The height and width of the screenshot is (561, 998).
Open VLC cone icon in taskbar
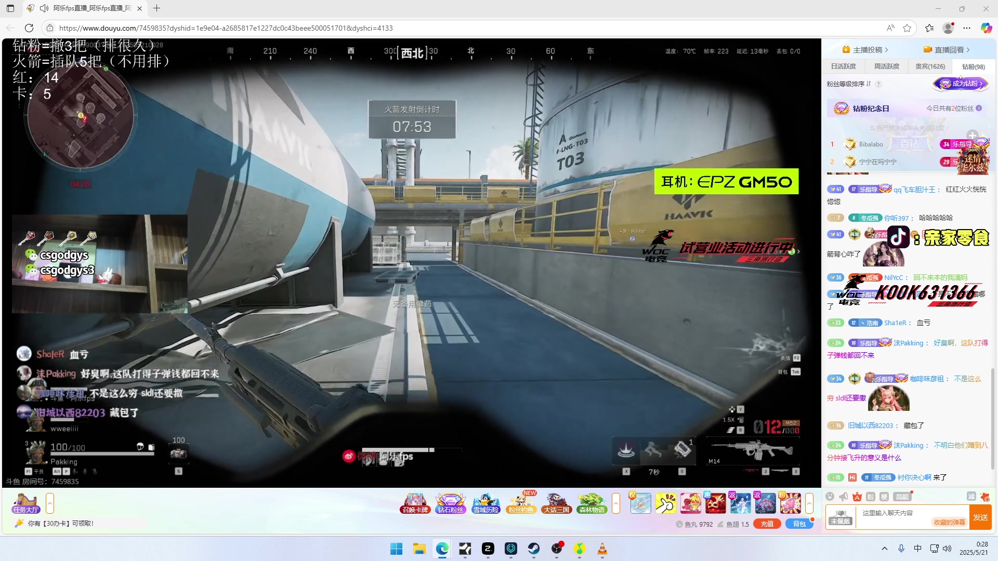602,549
